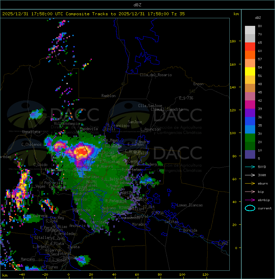
Task: Pick the slate purple bottom swatch in scale
Action: (250, 154)
